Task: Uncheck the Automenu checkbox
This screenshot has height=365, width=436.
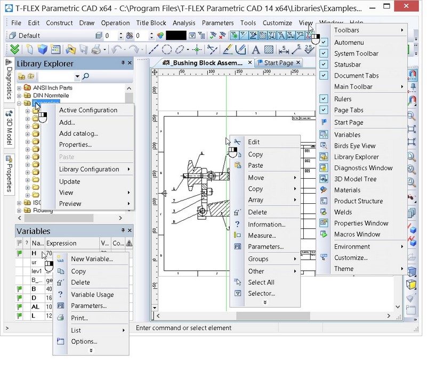Action: pyautogui.click(x=324, y=42)
